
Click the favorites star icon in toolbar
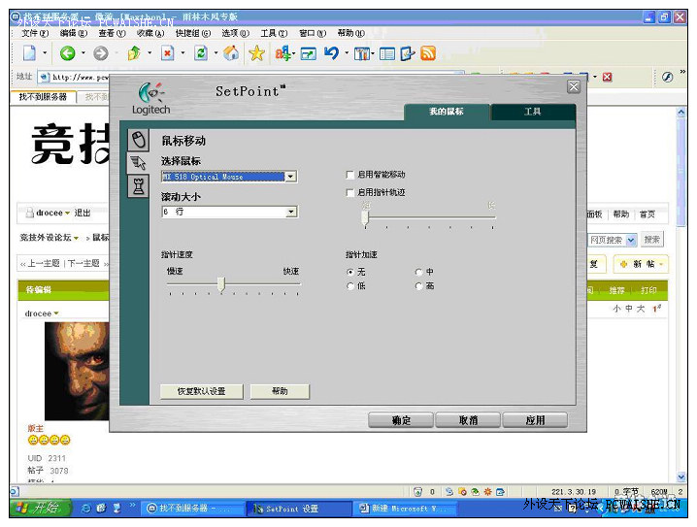[x=256, y=53]
